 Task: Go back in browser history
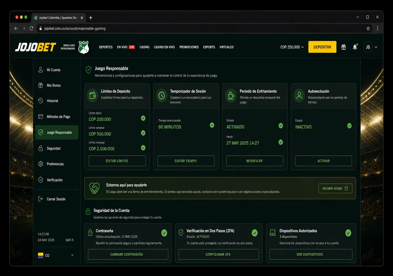(16, 28)
